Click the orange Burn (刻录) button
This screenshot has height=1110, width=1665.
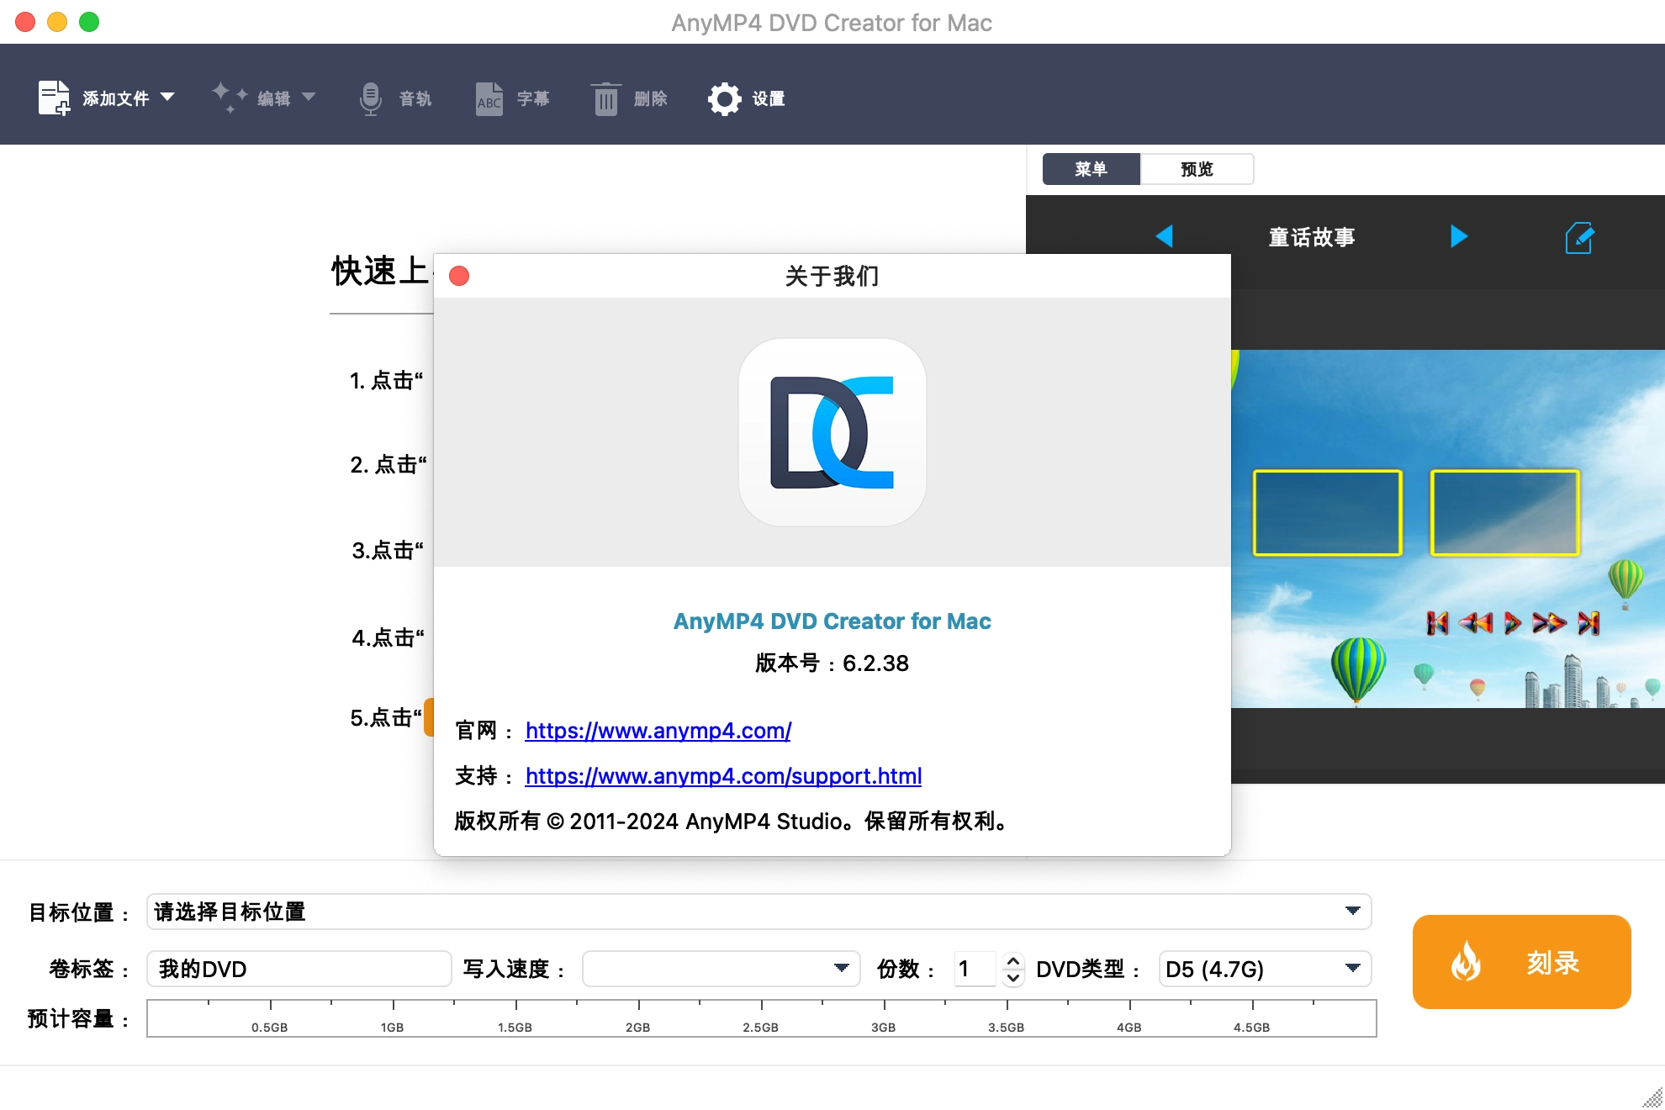(x=1521, y=962)
